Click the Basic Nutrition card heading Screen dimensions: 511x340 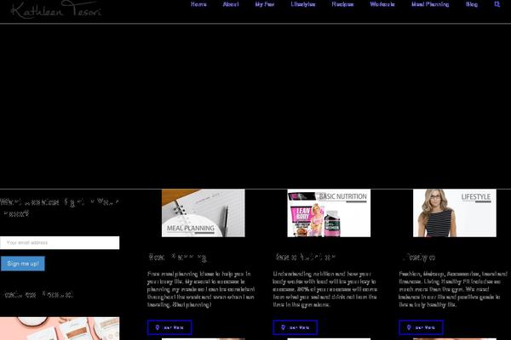(x=305, y=257)
